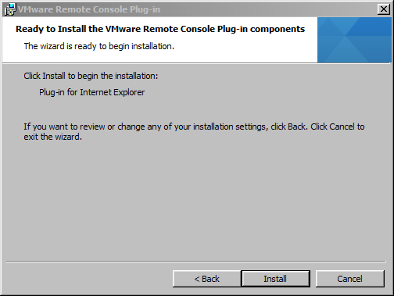Click the Install button to begin installation
Screen dimensions: 394x296
[275, 279]
